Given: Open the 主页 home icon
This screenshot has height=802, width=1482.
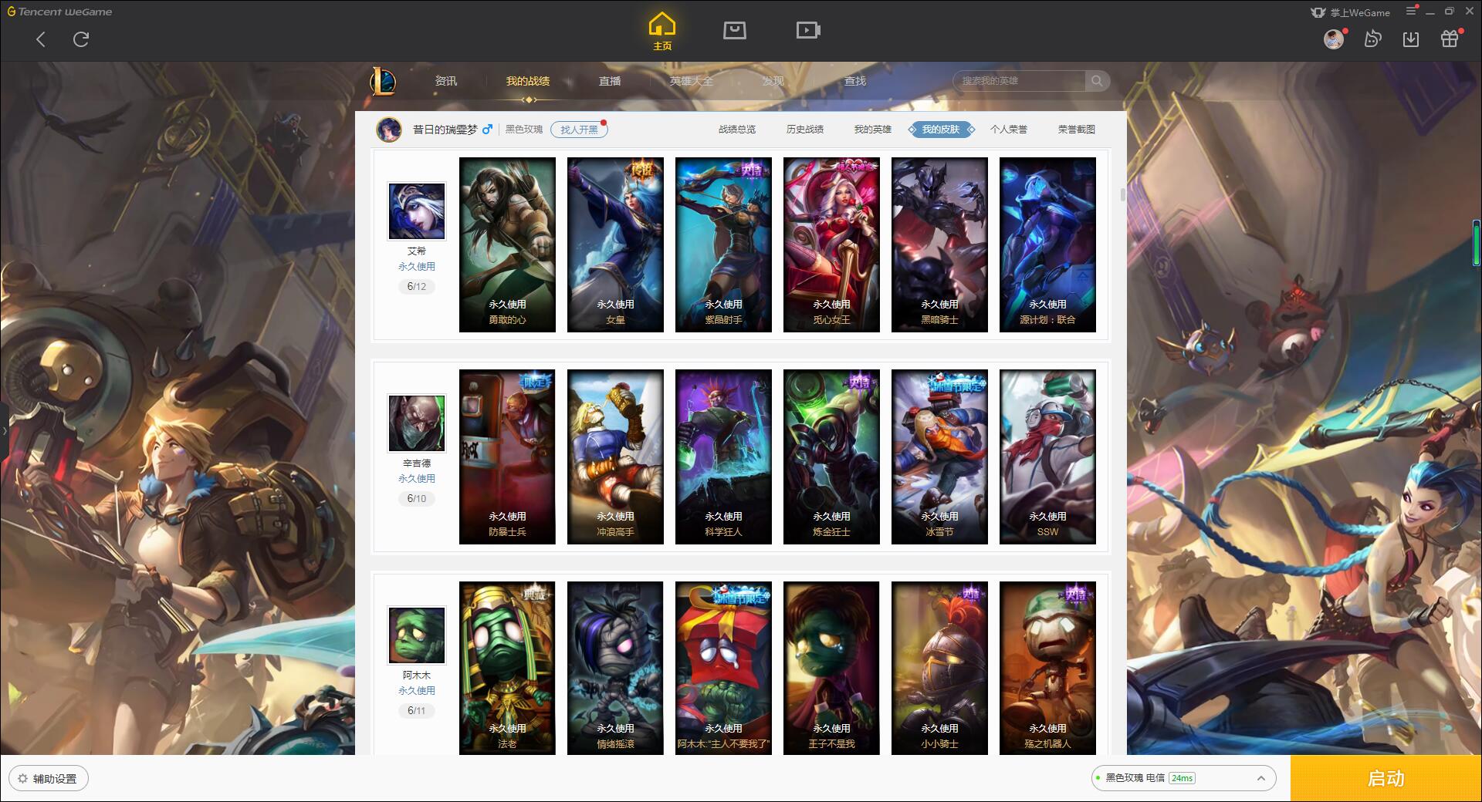Looking at the screenshot, I should [x=661, y=32].
